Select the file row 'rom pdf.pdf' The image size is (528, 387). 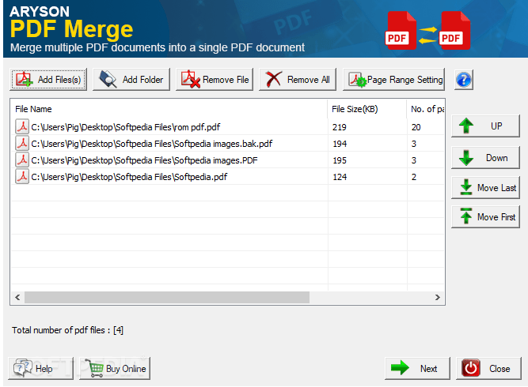tap(228, 127)
